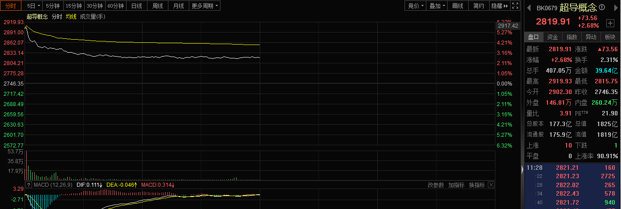Select the 11:28 trade row at 2821.21
Image resolution: width=621 pixels, height=209 pixels.
coord(570,168)
